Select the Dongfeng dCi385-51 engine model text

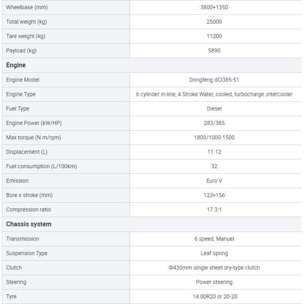click(214, 80)
